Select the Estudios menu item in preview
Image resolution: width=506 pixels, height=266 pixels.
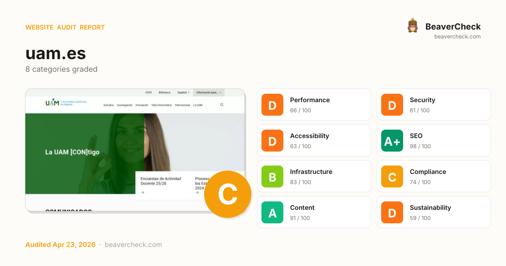click(109, 105)
